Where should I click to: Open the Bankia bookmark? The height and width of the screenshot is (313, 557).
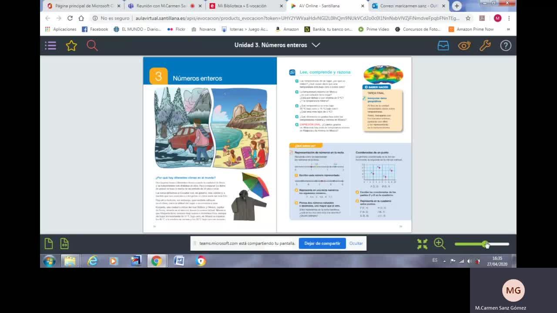tap(329, 29)
